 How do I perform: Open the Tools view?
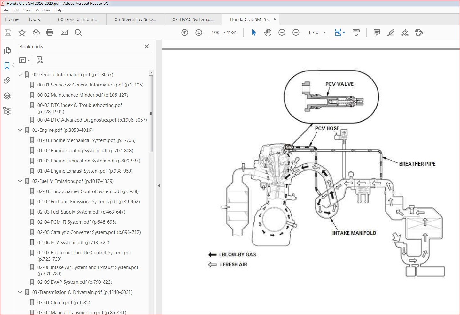tap(34, 19)
